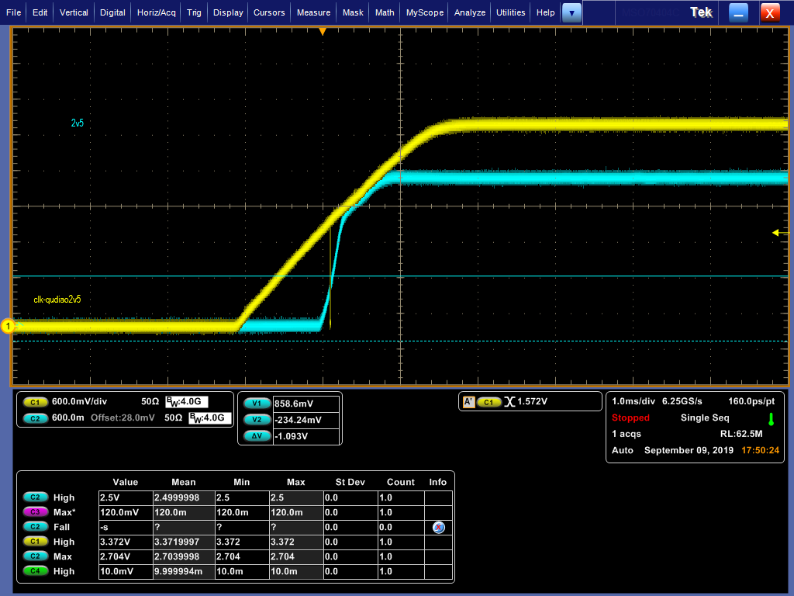Click the C3 Max measurement badge
This screenshot has width=794, height=596.
[35, 512]
